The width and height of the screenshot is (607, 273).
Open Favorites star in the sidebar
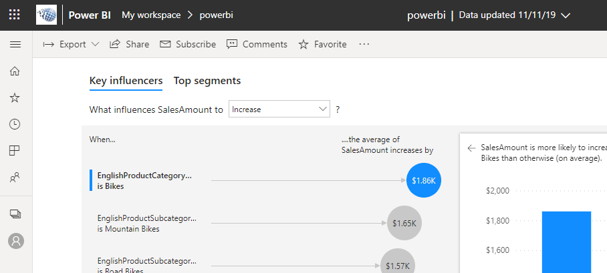pos(15,97)
